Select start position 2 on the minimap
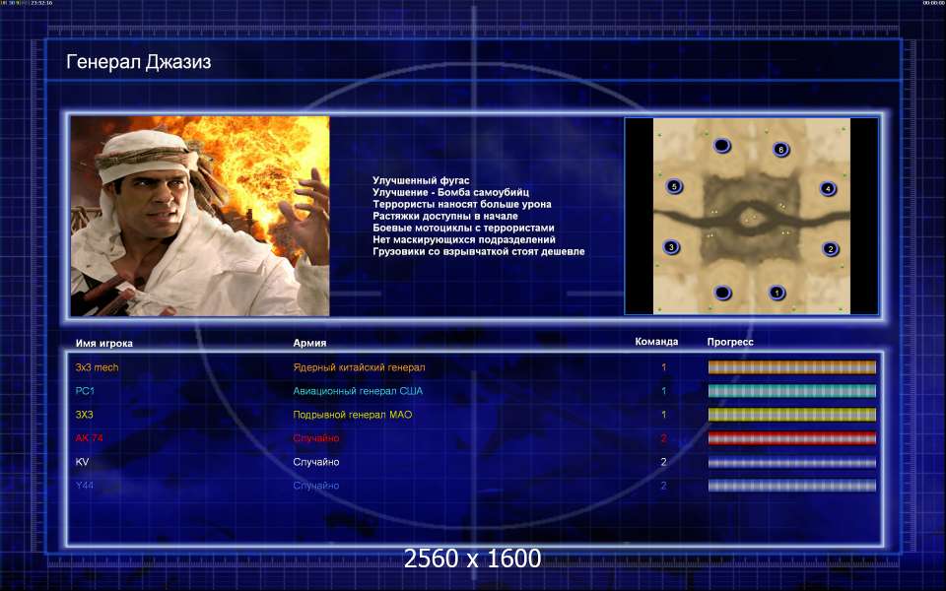Viewport: 946px width, 591px height. point(830,249)
